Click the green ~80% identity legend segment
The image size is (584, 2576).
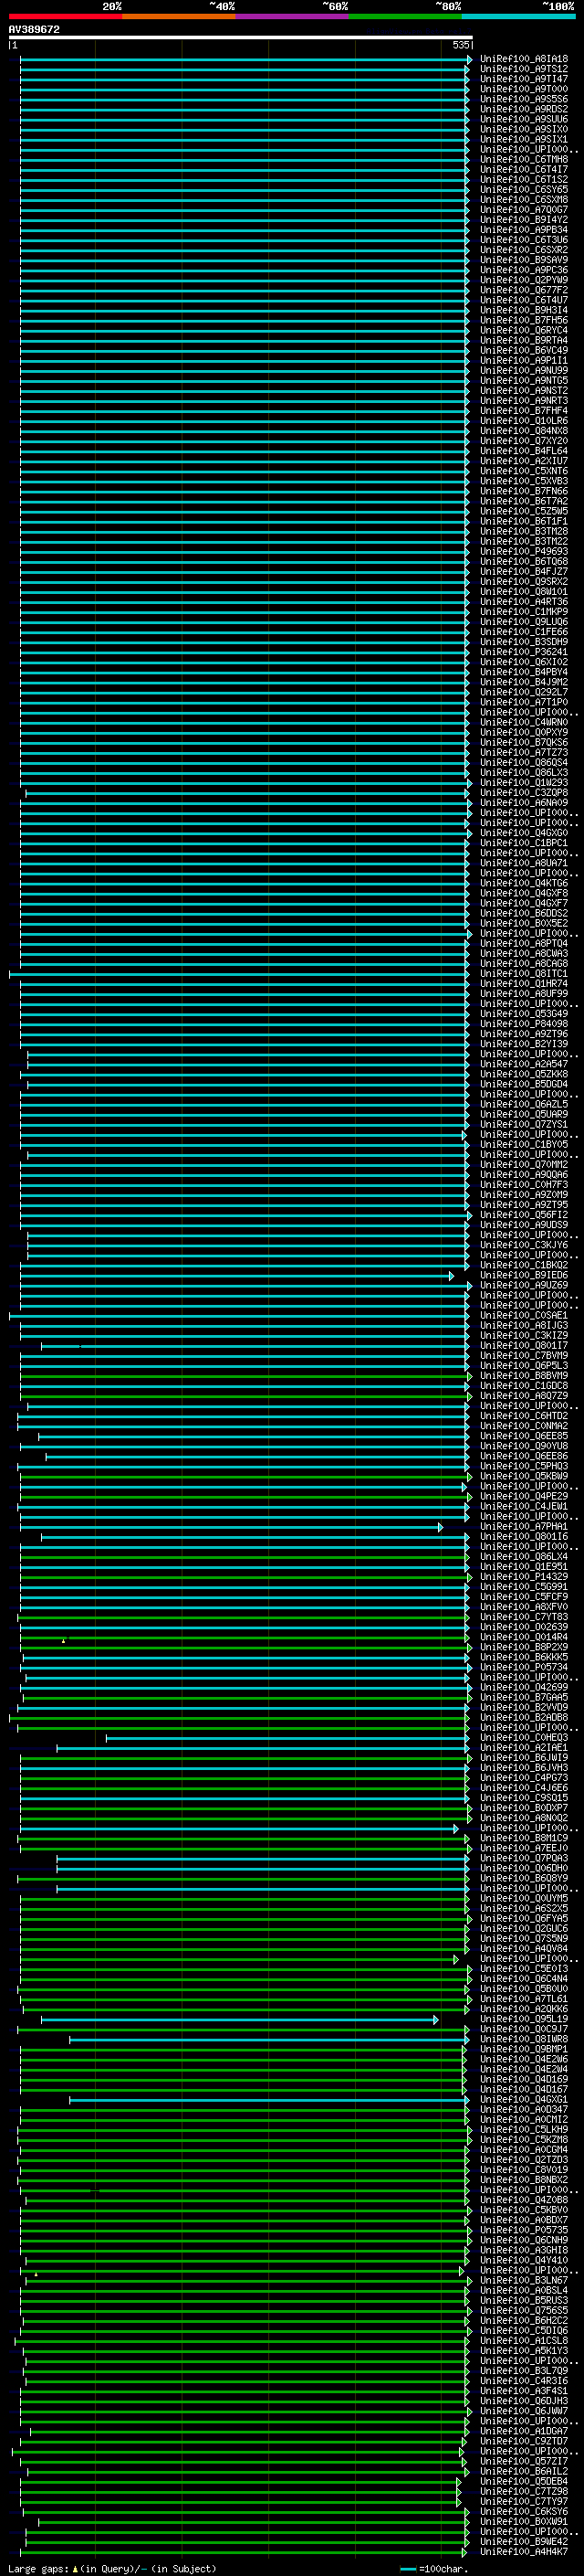[405, 16]
